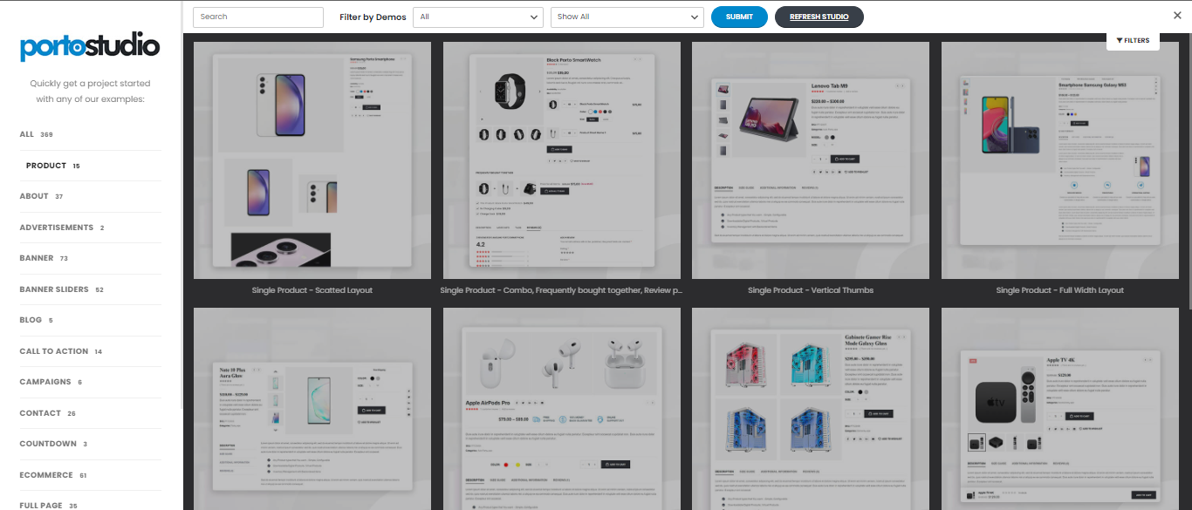Viewport: 1192px width, 510px height.
Task: Click the sidebar category list scrollbar
Action: (x=181, y=205)
